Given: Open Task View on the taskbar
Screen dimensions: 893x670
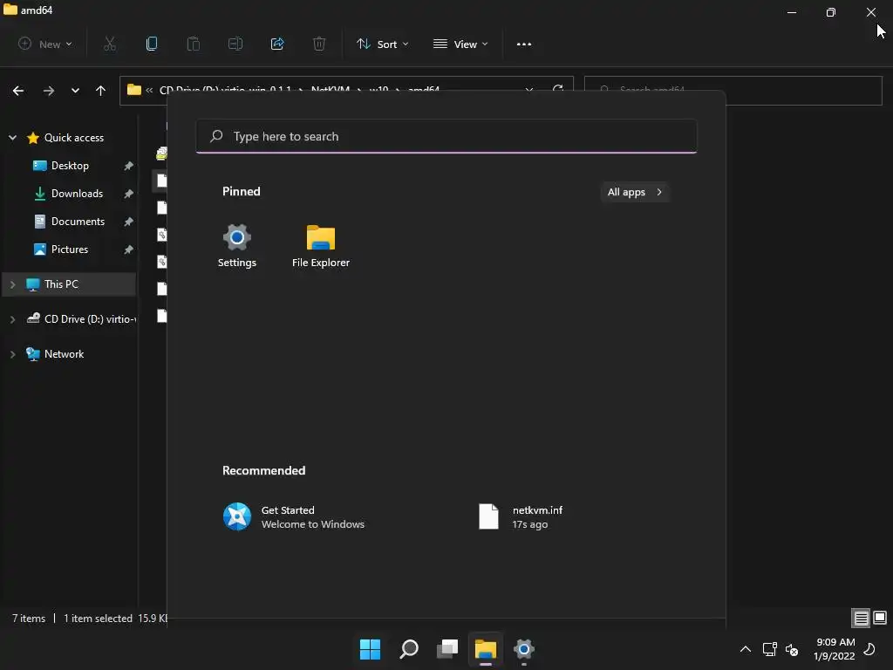Looking at the screenshot, I should pos(447,649).
